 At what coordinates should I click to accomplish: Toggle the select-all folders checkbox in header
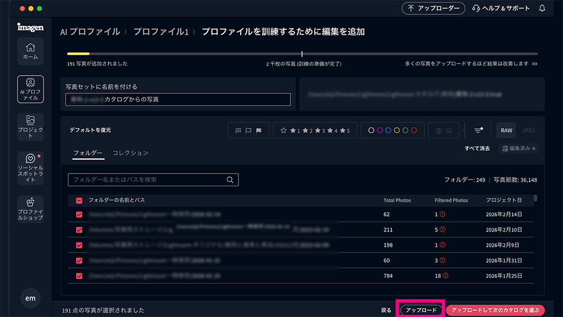79,200
